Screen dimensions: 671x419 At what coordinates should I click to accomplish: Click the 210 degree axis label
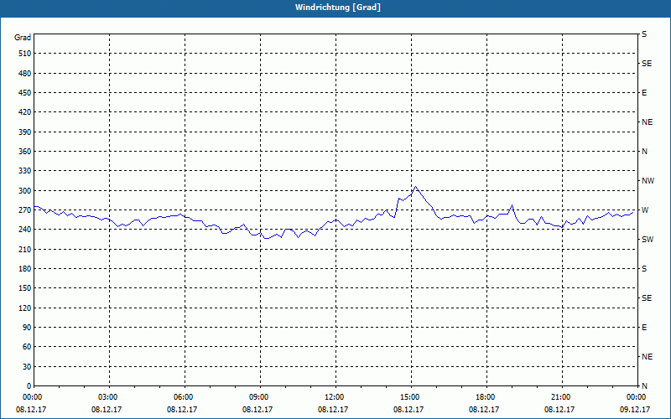[x=25, y=249]
